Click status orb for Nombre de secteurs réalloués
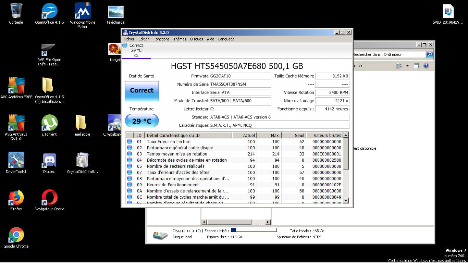Screen dimensions: 468x263 (130, 166)
